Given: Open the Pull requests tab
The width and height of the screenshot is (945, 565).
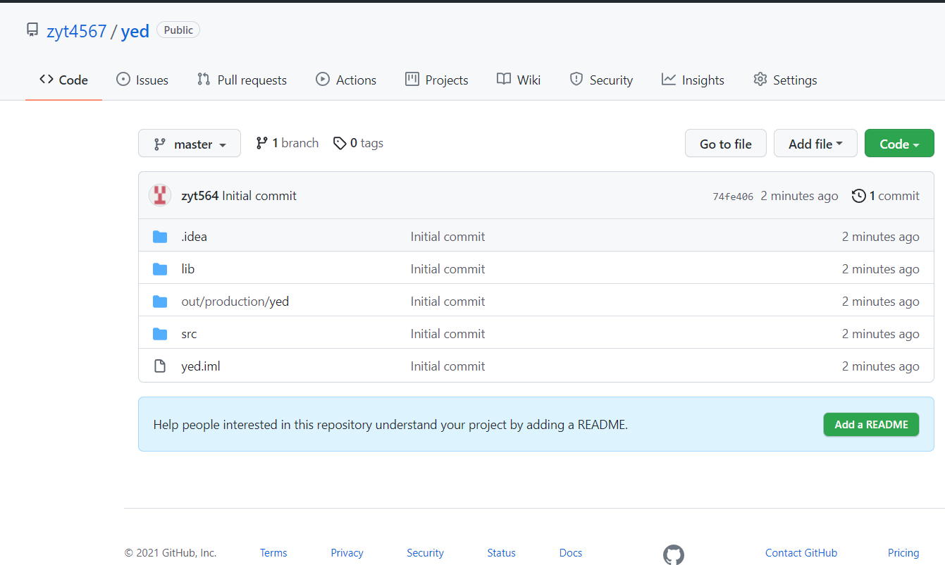Looking at the screenshot, I should point(242,80).
